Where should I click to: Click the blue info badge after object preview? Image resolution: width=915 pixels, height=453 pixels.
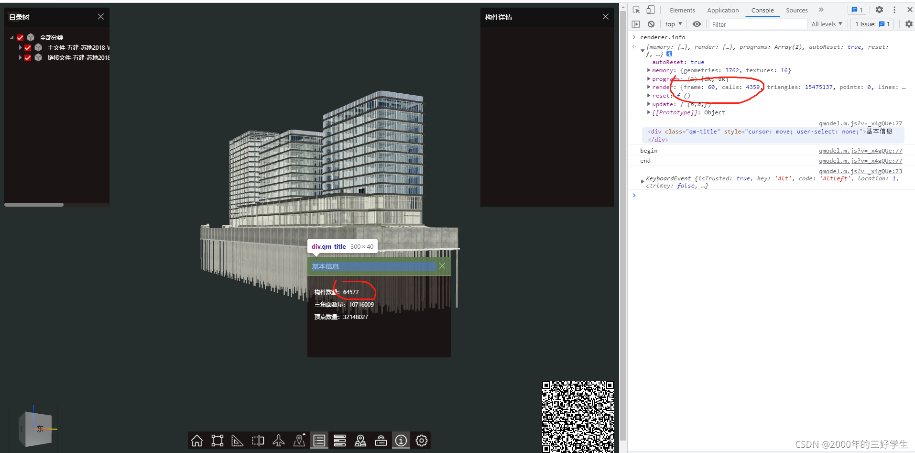(669, 54)
